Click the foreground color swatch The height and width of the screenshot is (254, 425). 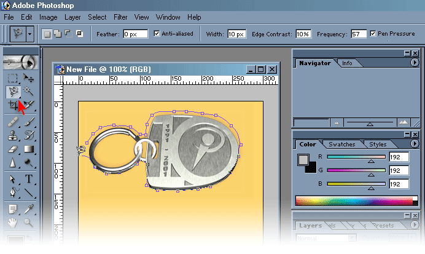303,160
